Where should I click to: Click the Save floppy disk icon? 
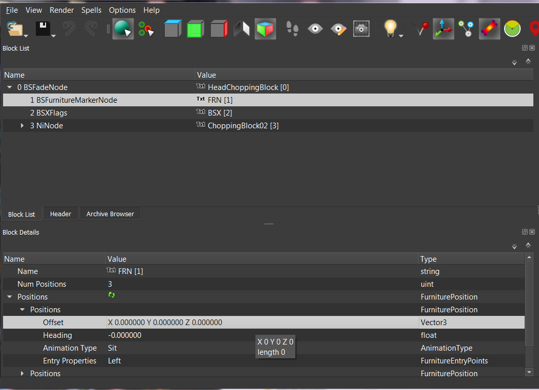point(42,29)
